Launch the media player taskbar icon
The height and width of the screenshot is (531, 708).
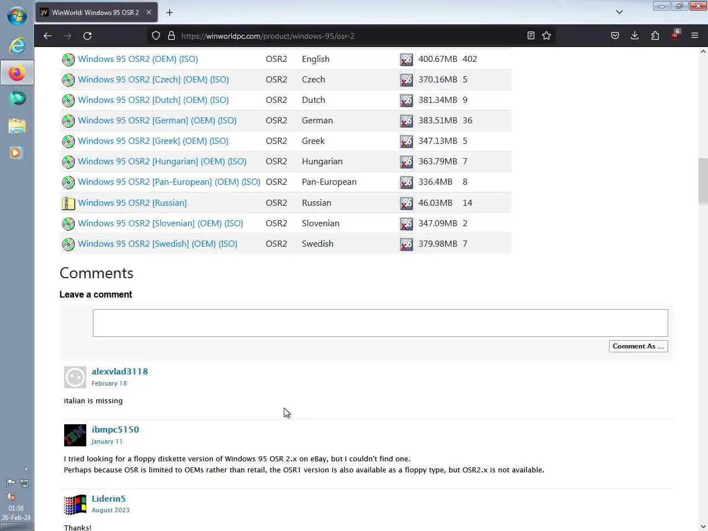click(x=16, y=152)
